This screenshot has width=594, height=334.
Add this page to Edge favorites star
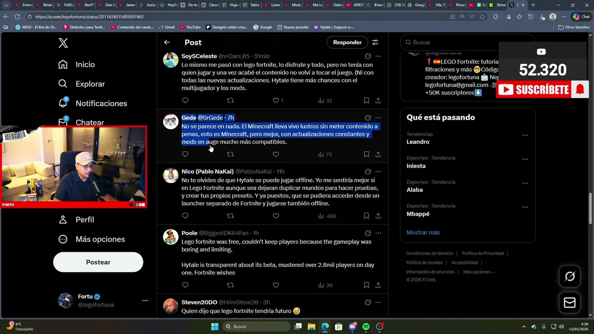pyautogui.click(x=482, y=17)
